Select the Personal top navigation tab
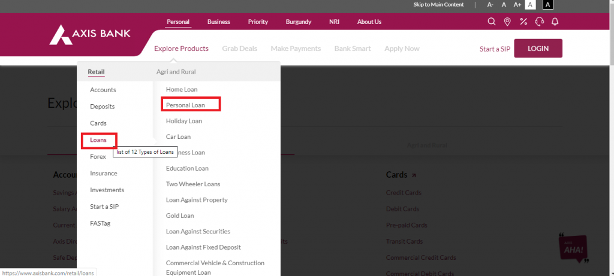Image resolution: width=614 pixels, height=276 pixels. pos(178,22)
